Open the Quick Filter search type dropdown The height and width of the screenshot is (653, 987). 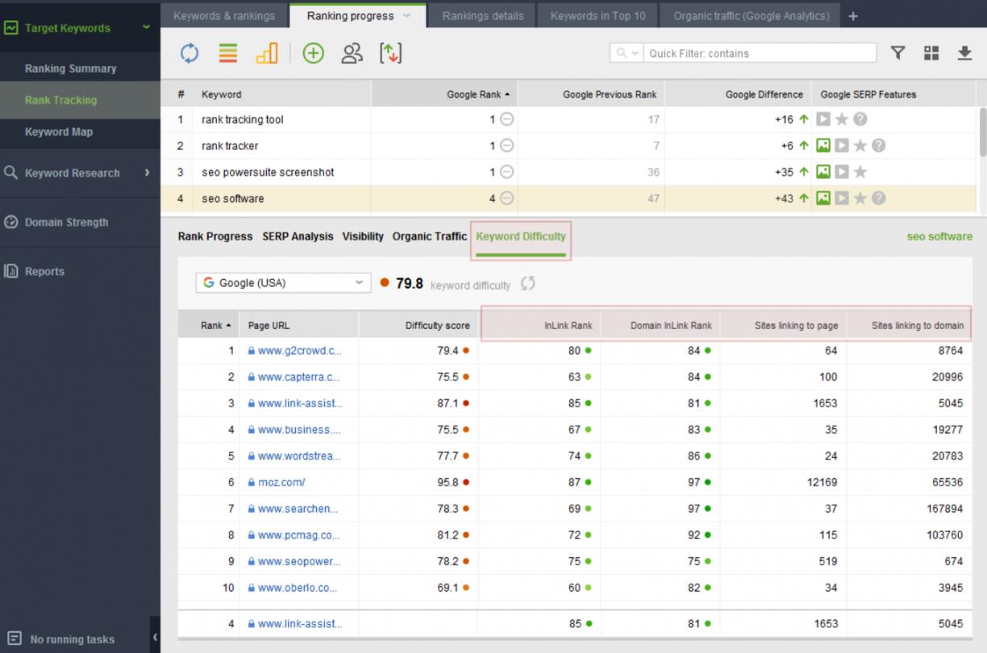point(627,53)
